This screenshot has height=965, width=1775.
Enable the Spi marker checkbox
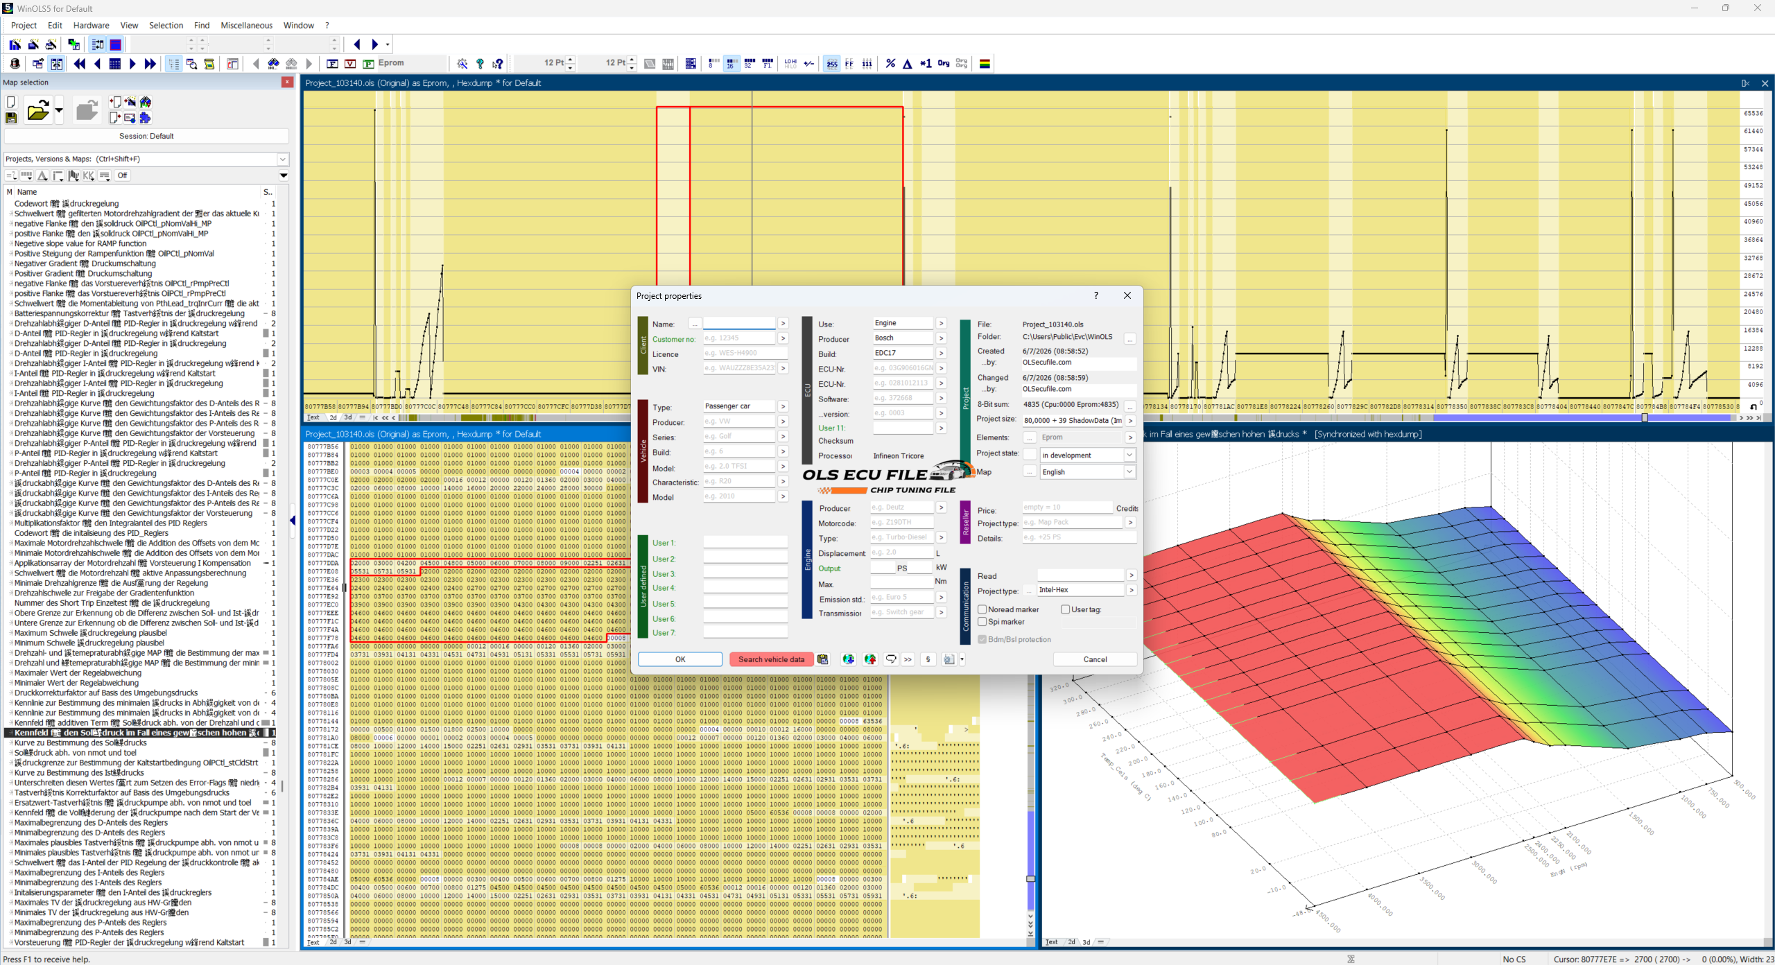982,622
